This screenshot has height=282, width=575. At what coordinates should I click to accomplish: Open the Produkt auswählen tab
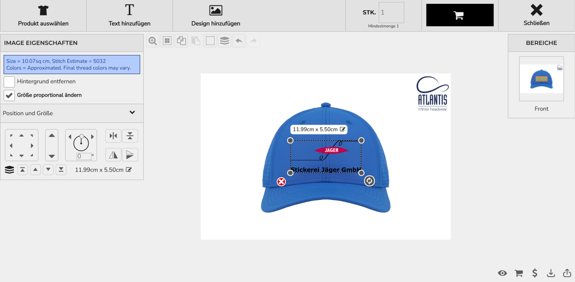43,16
